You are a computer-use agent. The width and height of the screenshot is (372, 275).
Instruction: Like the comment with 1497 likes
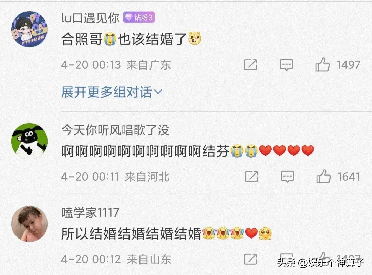click(x=322, y=64)
